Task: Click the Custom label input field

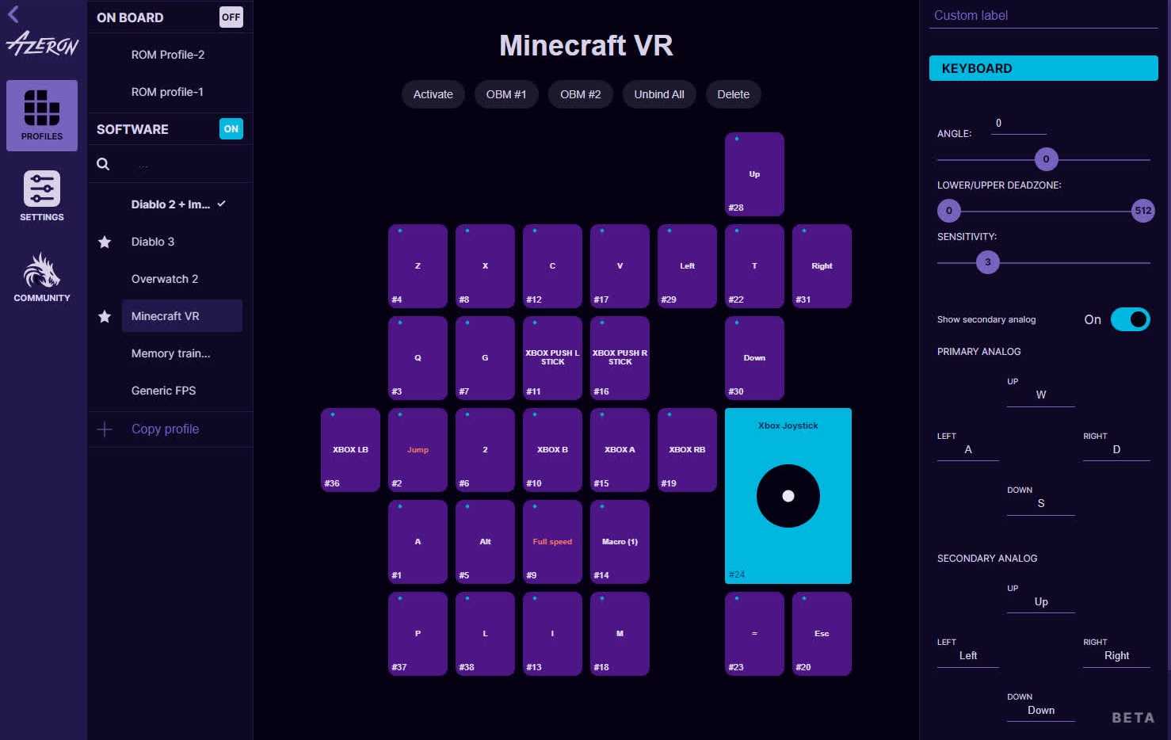Action: coord(1043,16)
